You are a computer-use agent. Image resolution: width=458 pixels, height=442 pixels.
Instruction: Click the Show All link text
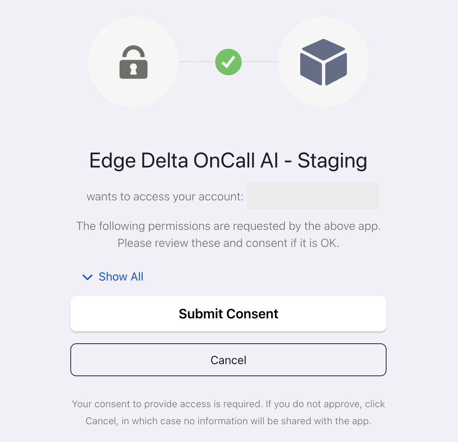pos(121,277)
